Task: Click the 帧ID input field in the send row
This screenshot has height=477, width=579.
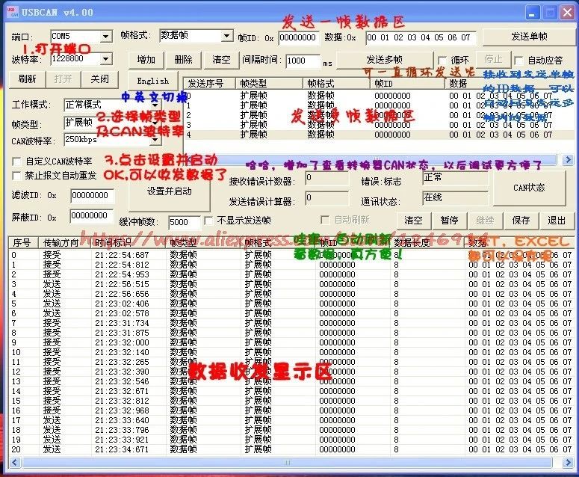Action: [299, 37]
